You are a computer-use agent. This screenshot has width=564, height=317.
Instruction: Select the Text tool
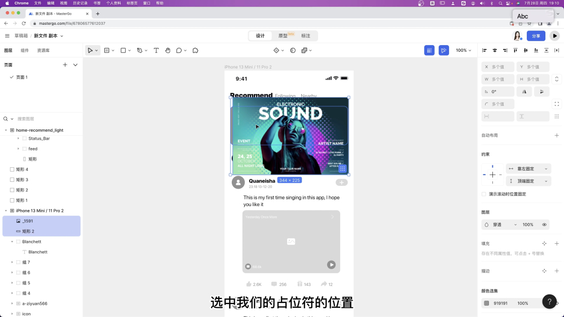coord(156,51)
